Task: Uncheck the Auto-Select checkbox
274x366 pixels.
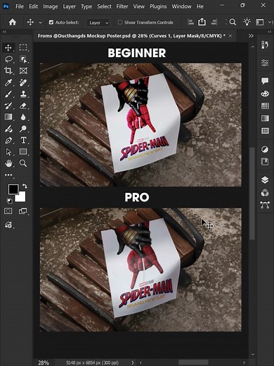Action: 51,23
